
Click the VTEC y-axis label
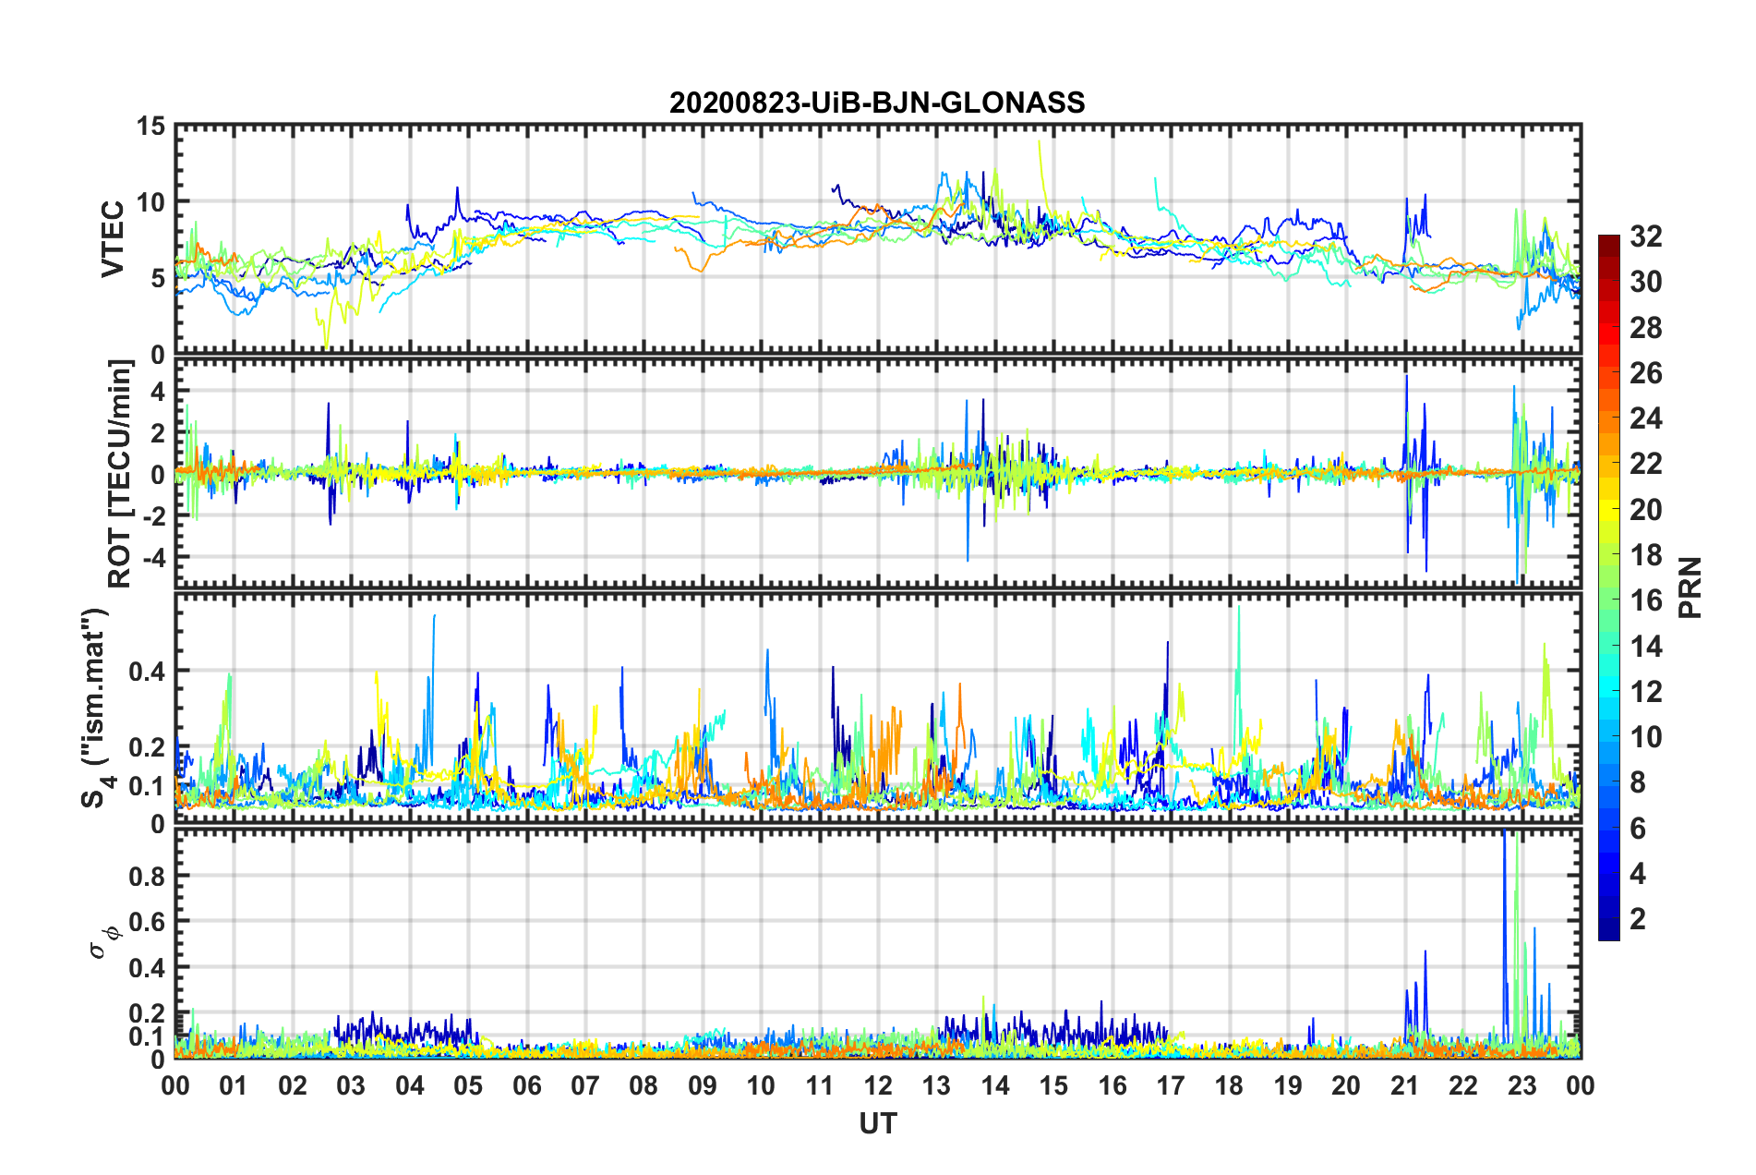pyautogui.click(x=113, y=239)
